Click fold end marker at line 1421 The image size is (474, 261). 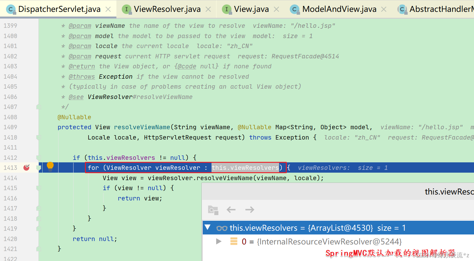(38, 249)
